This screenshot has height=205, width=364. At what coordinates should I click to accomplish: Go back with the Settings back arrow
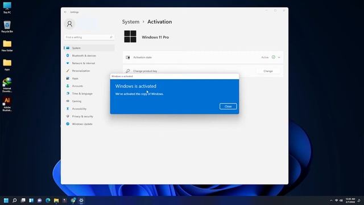65,12
